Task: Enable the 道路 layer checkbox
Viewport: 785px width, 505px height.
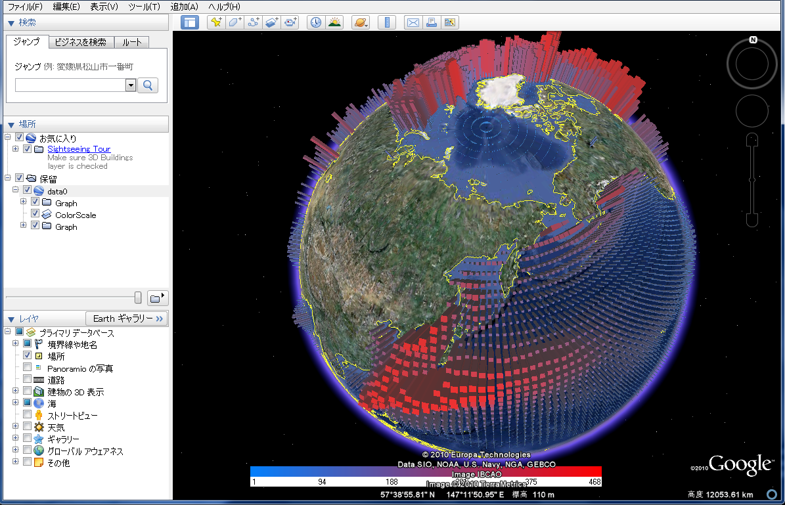Action: coord(28,379)
